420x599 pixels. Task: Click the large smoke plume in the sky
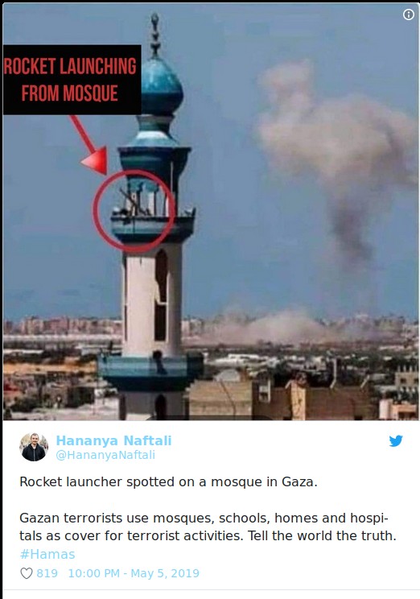point(338,153)
